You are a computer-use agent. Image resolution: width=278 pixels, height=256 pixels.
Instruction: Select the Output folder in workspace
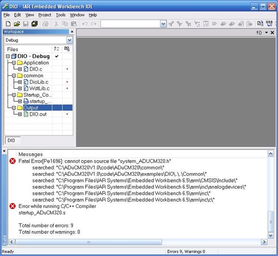tap(31, 108)
